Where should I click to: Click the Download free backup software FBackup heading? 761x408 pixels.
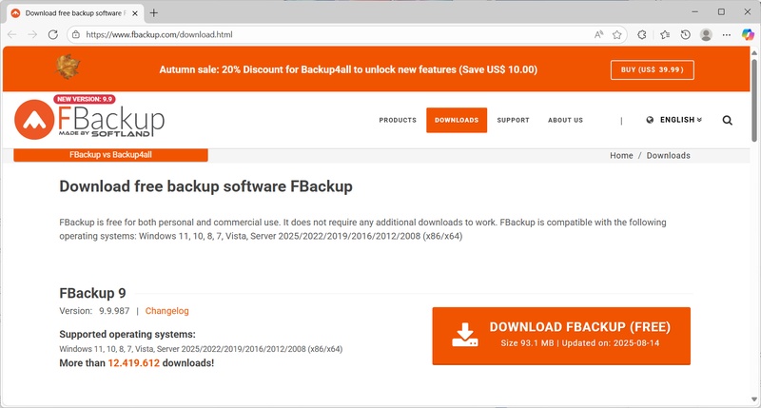pyautogui.click(x=205, y=186)
